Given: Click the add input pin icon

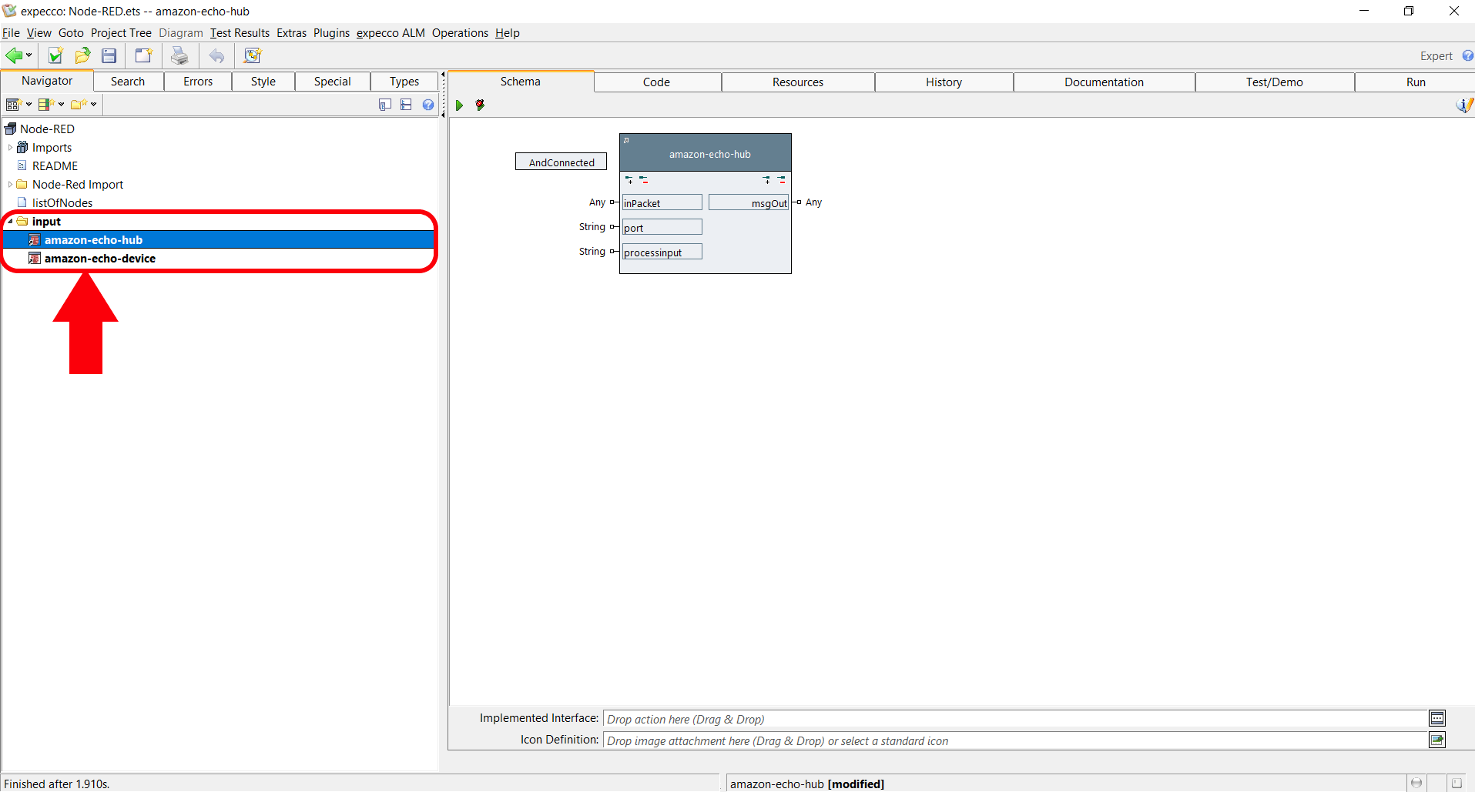Looking at the screenshot, I should (629, 180).
